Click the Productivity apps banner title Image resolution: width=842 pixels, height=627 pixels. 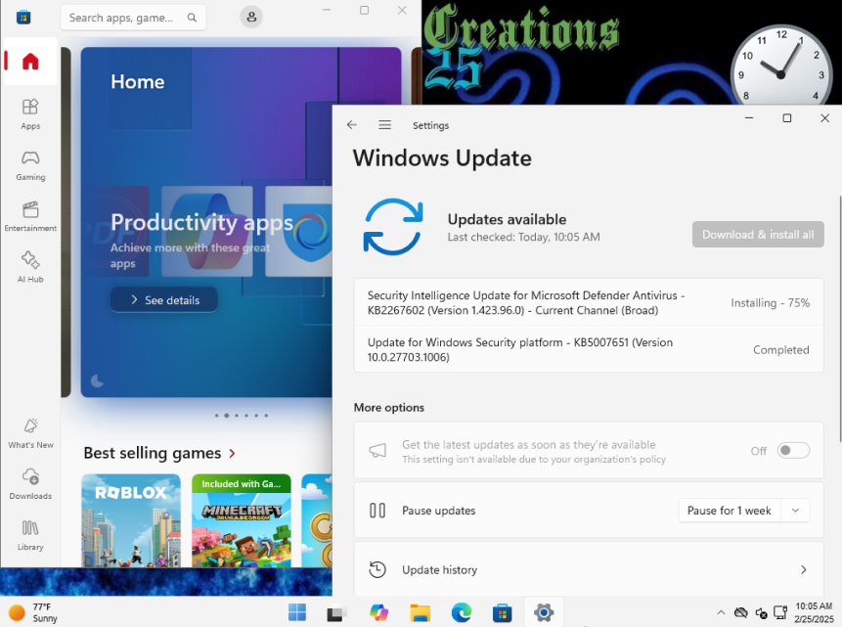coord(201,222)
